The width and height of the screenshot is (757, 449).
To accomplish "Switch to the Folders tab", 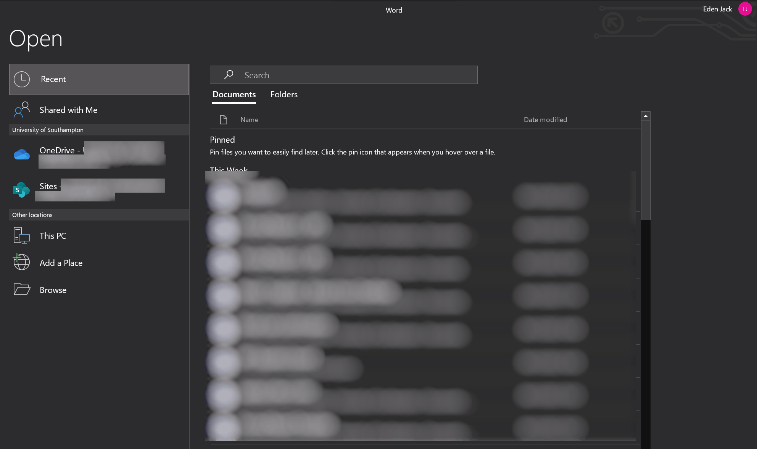I will pyautogui.click(x=284, y=94).
